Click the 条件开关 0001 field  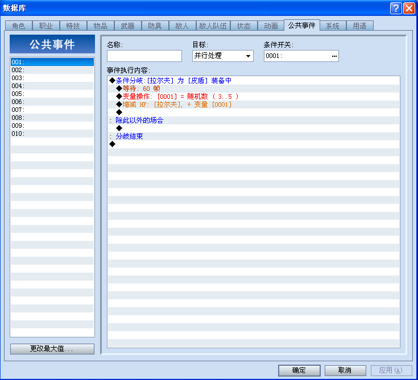(x=301, y=56)
